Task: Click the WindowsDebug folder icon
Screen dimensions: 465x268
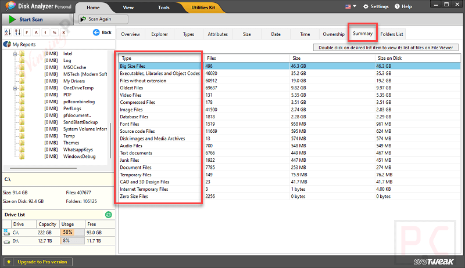Action: [x=22, y=157]
